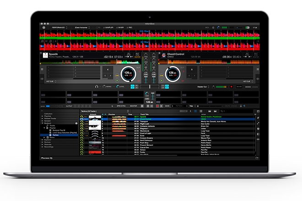Open the 1Bar pattern length dropdown
This screenshot has width=302, height=201.
[192, 106]
